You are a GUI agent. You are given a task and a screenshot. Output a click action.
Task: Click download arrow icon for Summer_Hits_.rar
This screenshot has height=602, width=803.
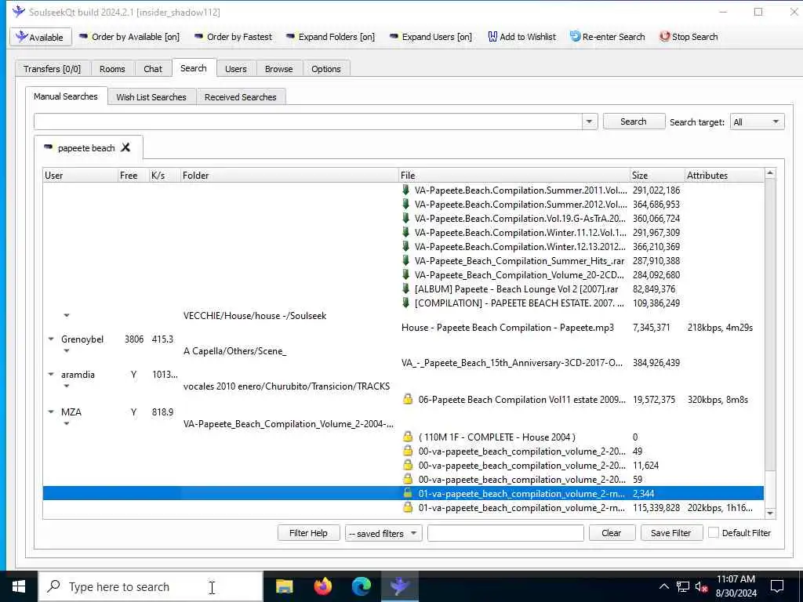[x=405, y=260]
